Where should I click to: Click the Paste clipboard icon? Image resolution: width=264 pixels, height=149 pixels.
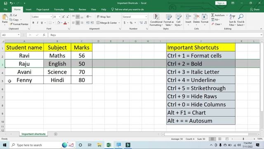click(5, 17)
